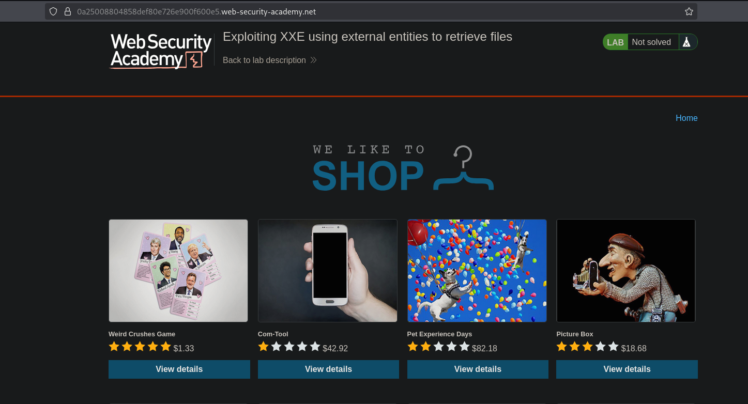Click the Web Security Academy logo
Viewport: 748px width, 404px height.
coord(161,51)
